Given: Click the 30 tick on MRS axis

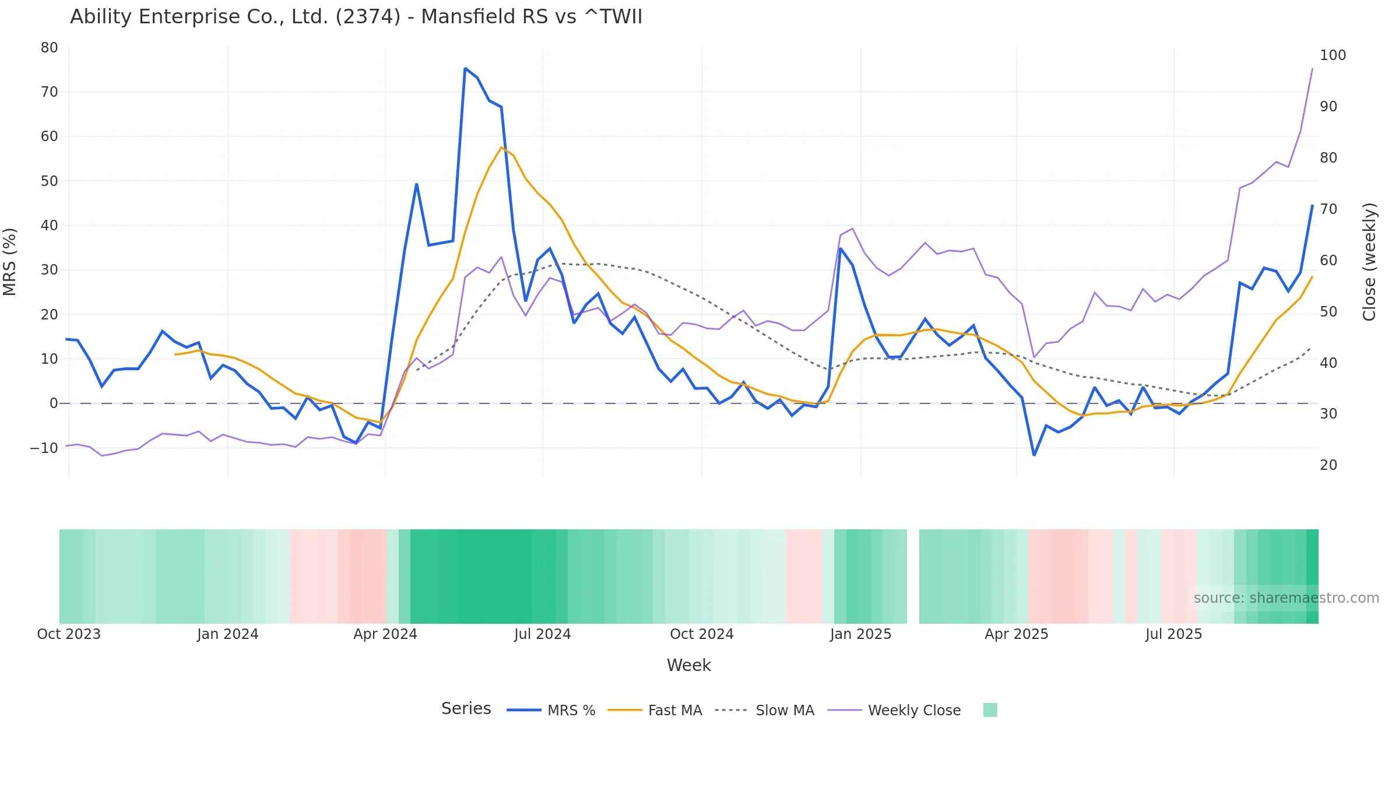Looking at the screenshot, I should (x=50, y=270).
